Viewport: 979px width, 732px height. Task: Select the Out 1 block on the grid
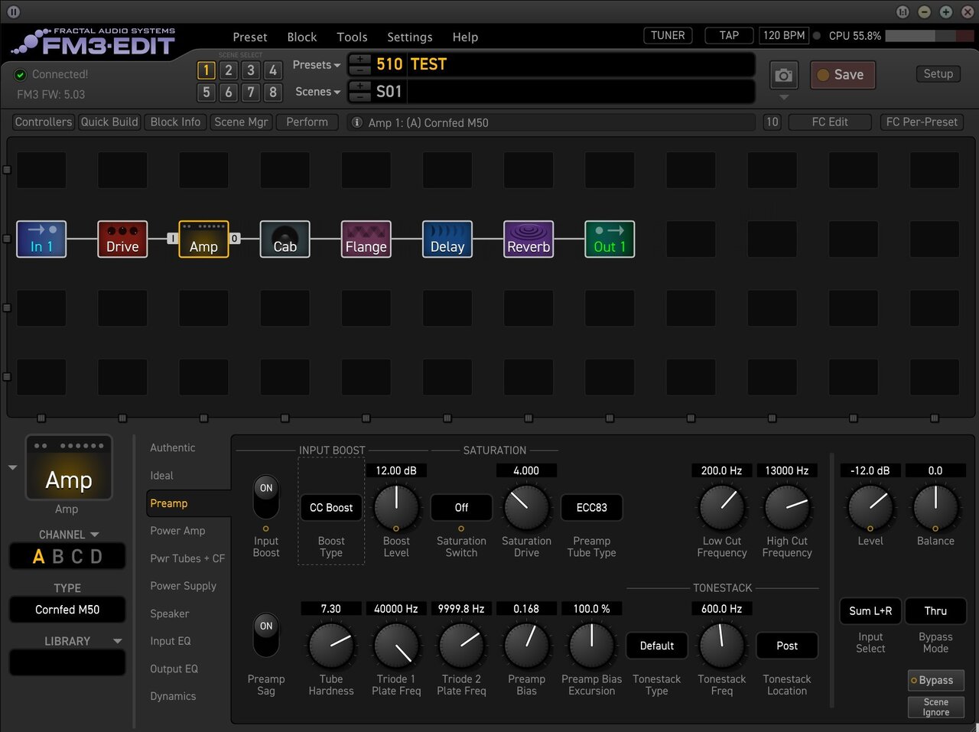(610, 239)
